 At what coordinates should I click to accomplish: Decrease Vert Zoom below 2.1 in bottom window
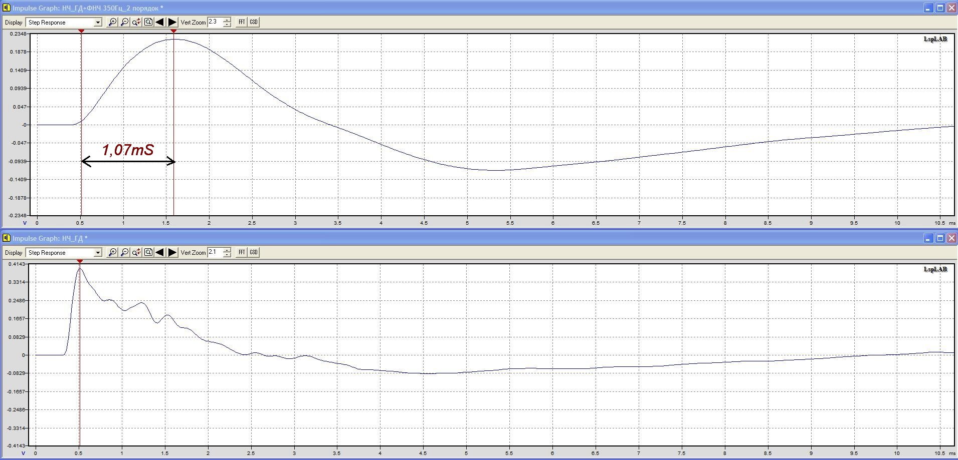227,255
